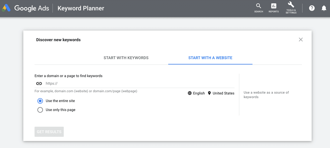Close the Discover new keywords dialog
330x148 pixels.
tap(301, 40)
